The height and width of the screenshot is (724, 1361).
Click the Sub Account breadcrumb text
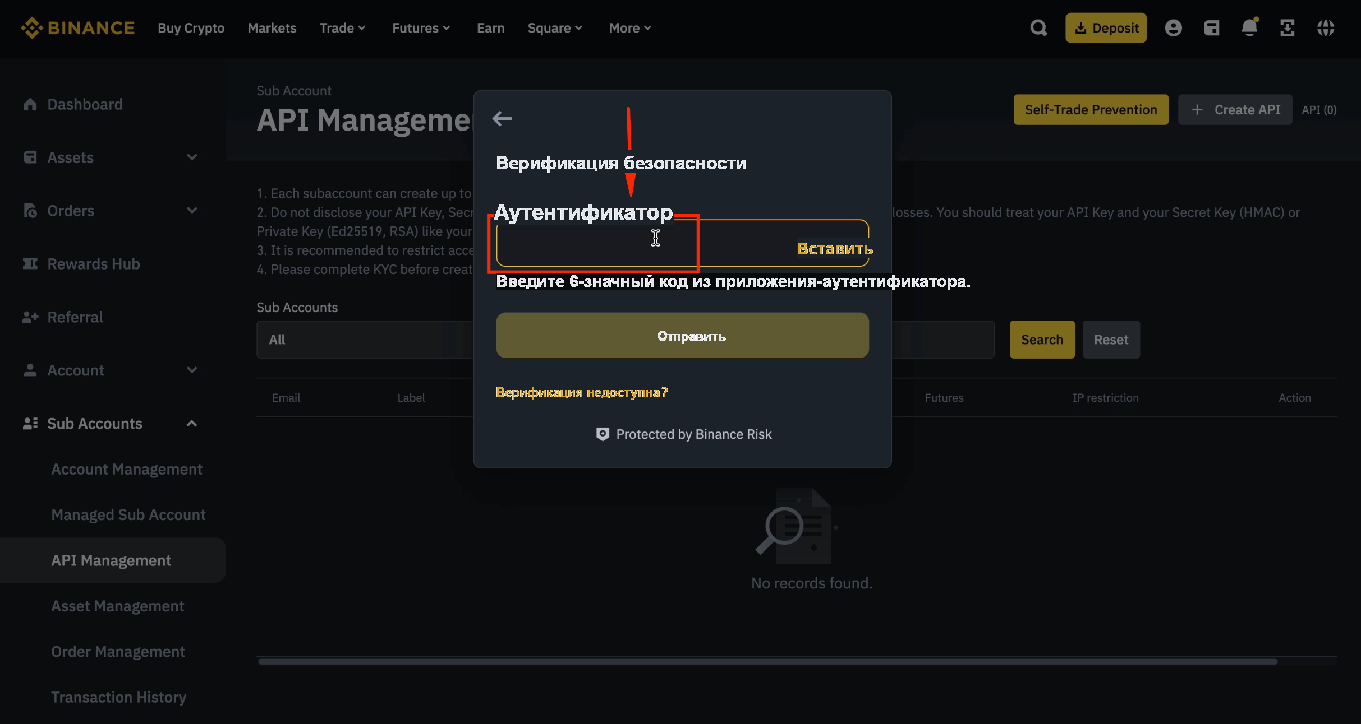tap(294, 91)
